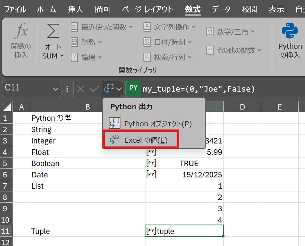Click the List label cell

point(88,186)
